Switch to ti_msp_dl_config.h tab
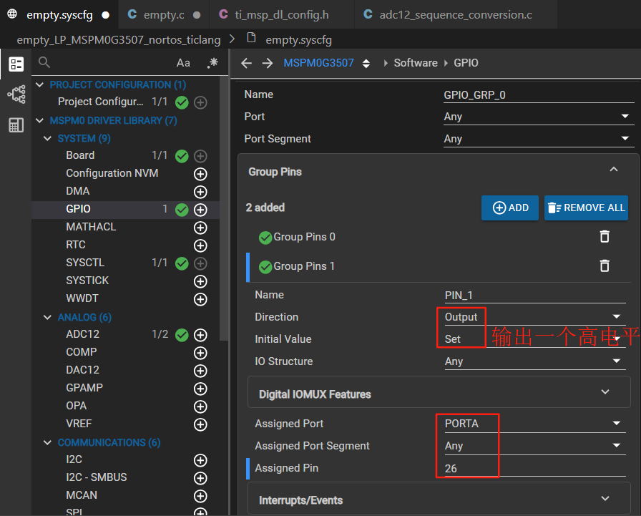This screenshot has height=516, width=641. pyautogui.click(x=282, y=15)
